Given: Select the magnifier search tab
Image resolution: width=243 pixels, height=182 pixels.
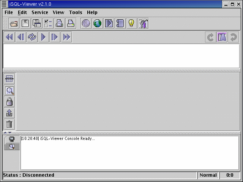Looking at the screenshot, I should point(12,147).
